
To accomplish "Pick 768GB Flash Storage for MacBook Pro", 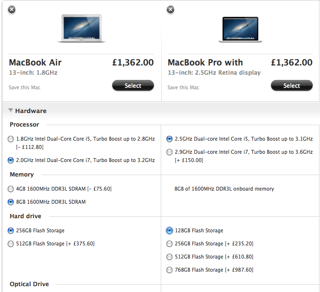I will point(169,270).
